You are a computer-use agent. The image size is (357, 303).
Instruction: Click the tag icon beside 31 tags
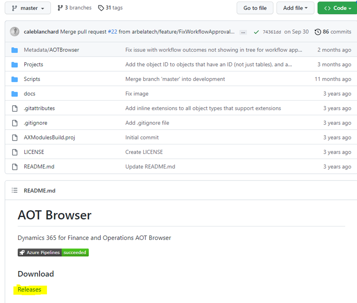101,8
